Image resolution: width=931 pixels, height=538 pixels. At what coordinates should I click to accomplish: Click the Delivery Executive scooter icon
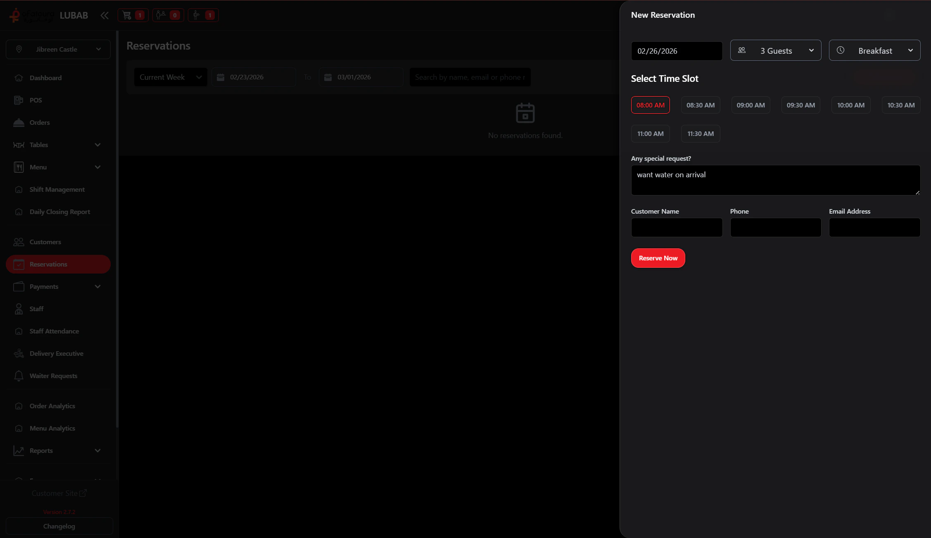click(19, 353)
